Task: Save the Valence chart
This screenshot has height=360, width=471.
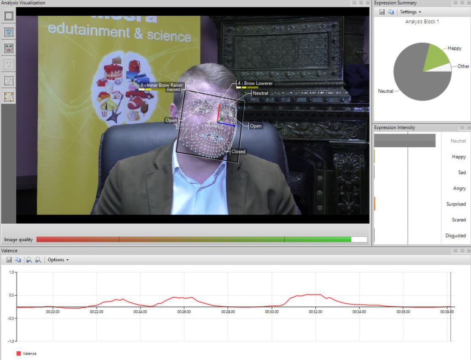Action: [9, 260]
